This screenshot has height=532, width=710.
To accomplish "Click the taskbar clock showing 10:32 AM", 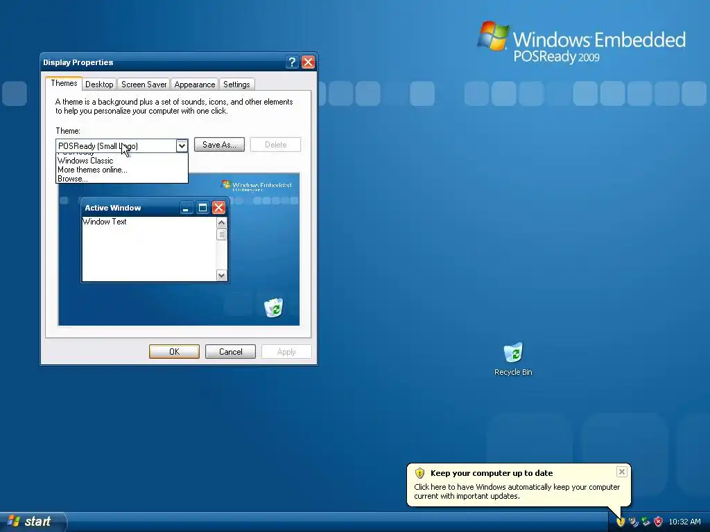I will pos(684,522).
